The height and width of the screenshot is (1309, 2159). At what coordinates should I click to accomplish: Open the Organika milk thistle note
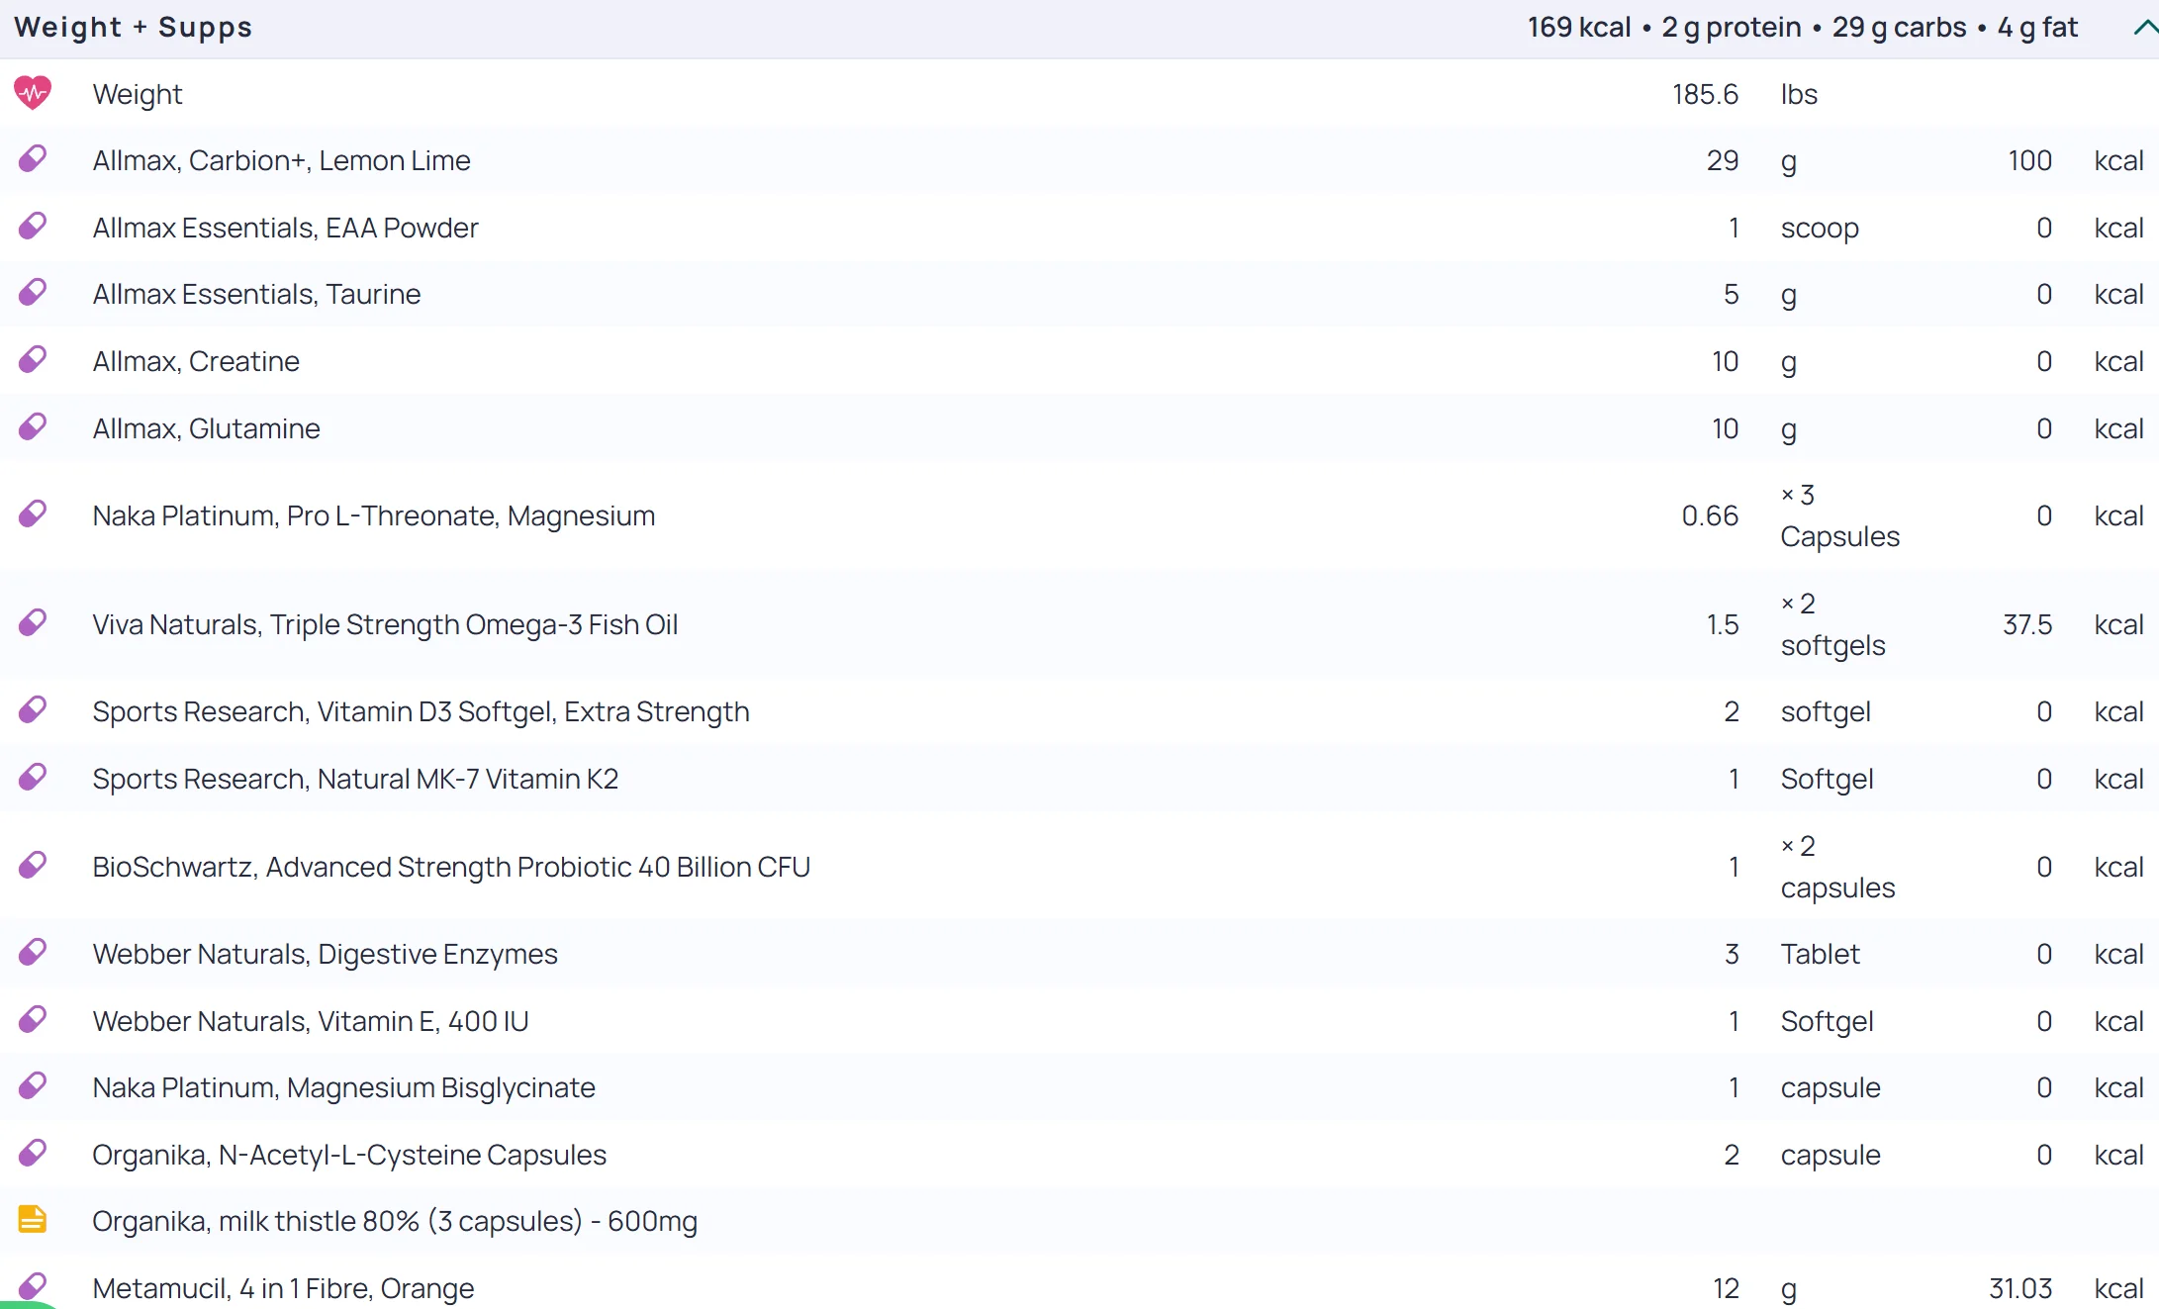(395, 1221)
